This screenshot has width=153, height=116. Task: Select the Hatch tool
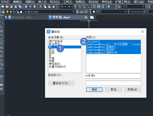2,76
